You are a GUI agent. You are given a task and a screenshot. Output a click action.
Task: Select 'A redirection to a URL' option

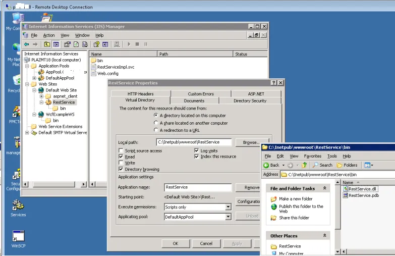pos(156,130)
